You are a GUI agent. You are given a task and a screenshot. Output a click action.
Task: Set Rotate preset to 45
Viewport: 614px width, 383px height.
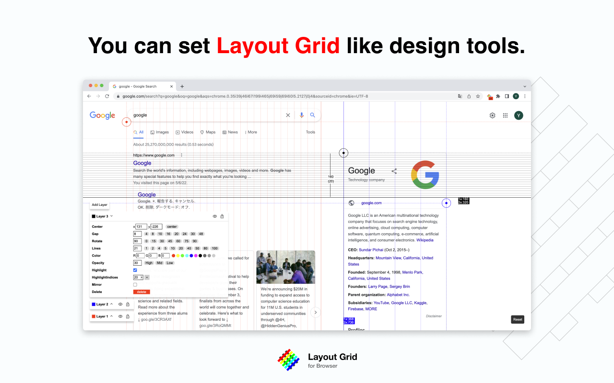pyautogui.click(x=170, y=241)
